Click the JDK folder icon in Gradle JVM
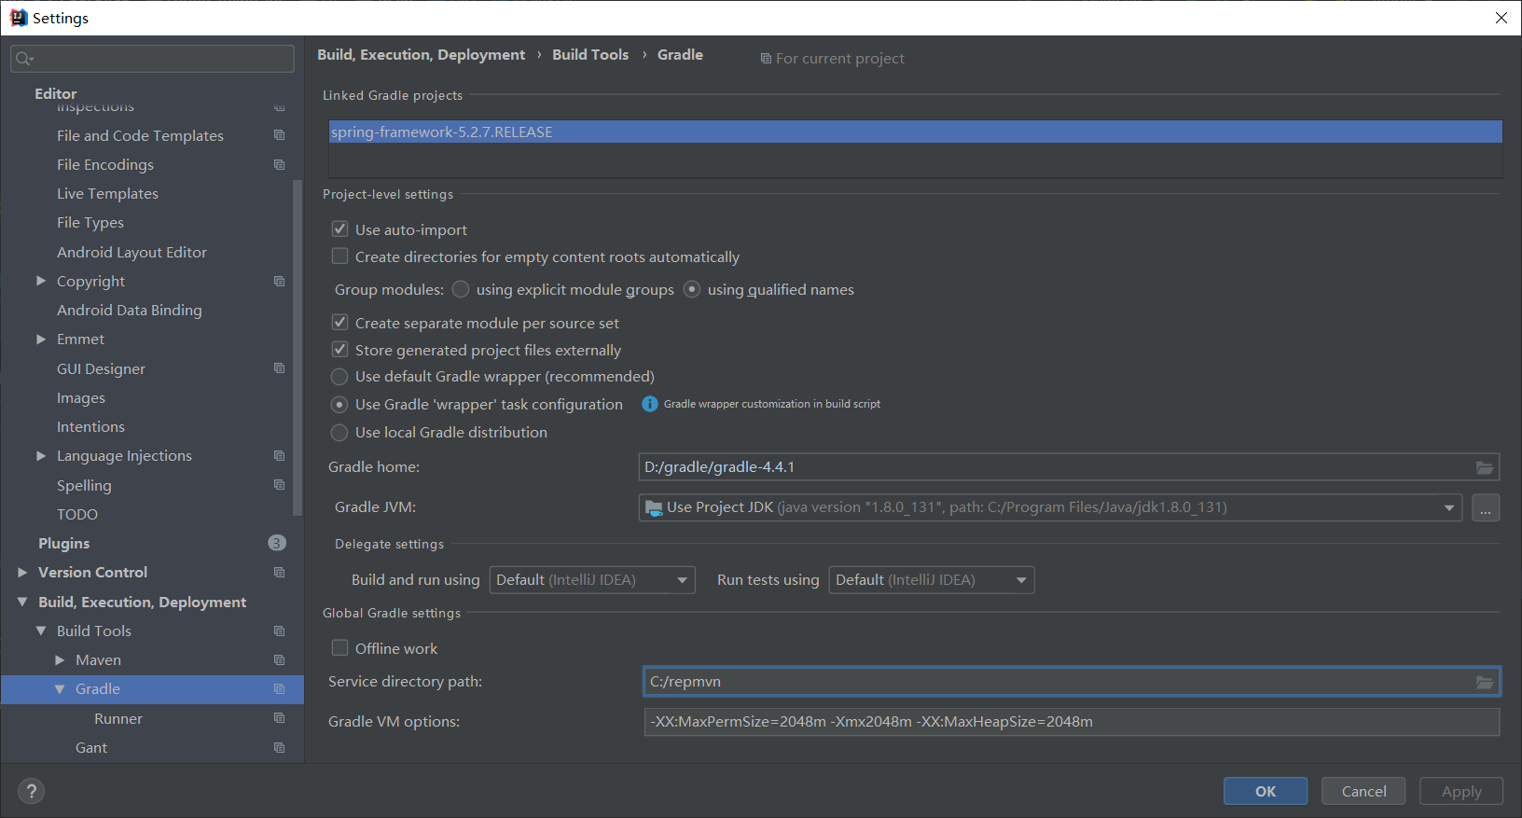1522x818 pixels. 654,507
